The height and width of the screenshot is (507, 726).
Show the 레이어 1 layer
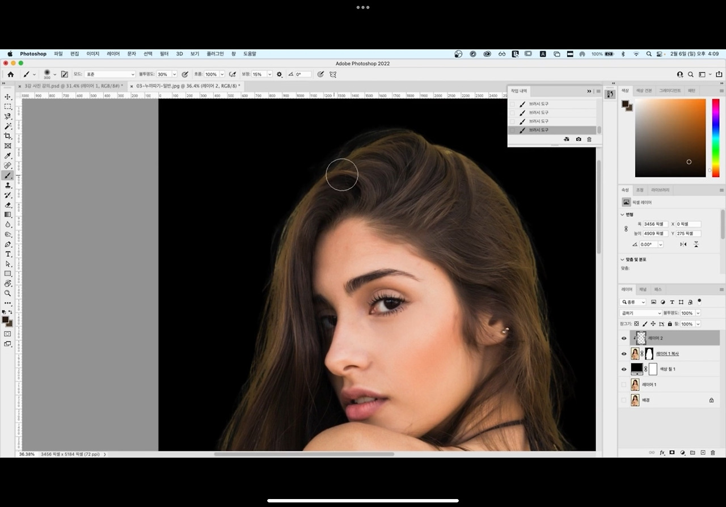point(624,385)
